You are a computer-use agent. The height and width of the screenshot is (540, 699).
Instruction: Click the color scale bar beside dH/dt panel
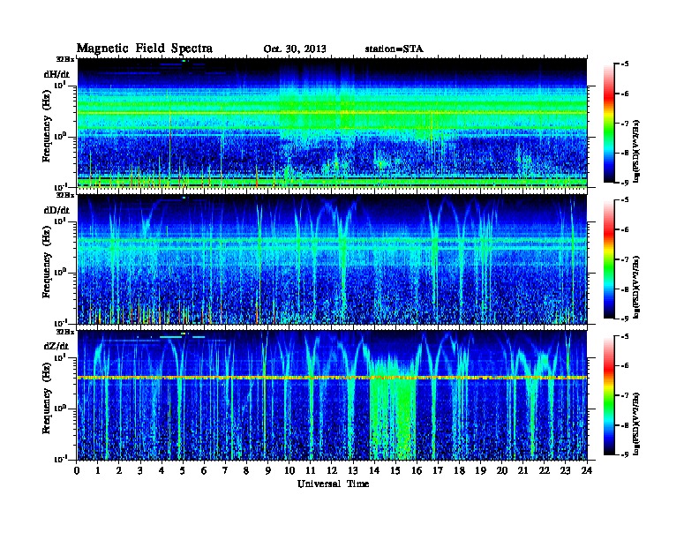[x=609, y=124]
